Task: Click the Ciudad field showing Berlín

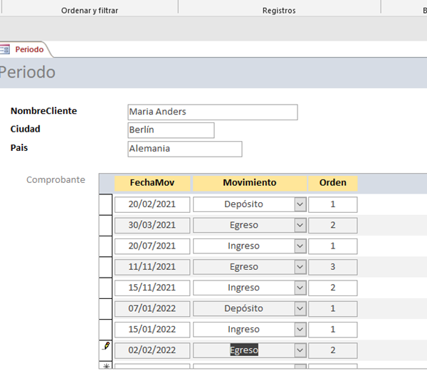Action: [170, 130]
